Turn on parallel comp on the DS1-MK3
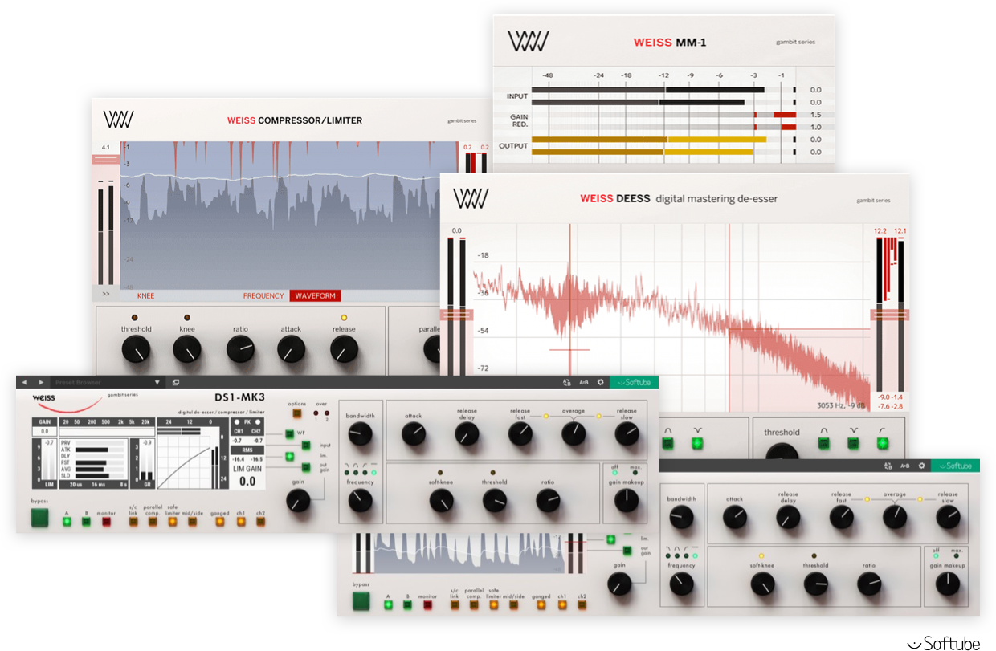Screen dimensions: 996x651 point(152,523)
